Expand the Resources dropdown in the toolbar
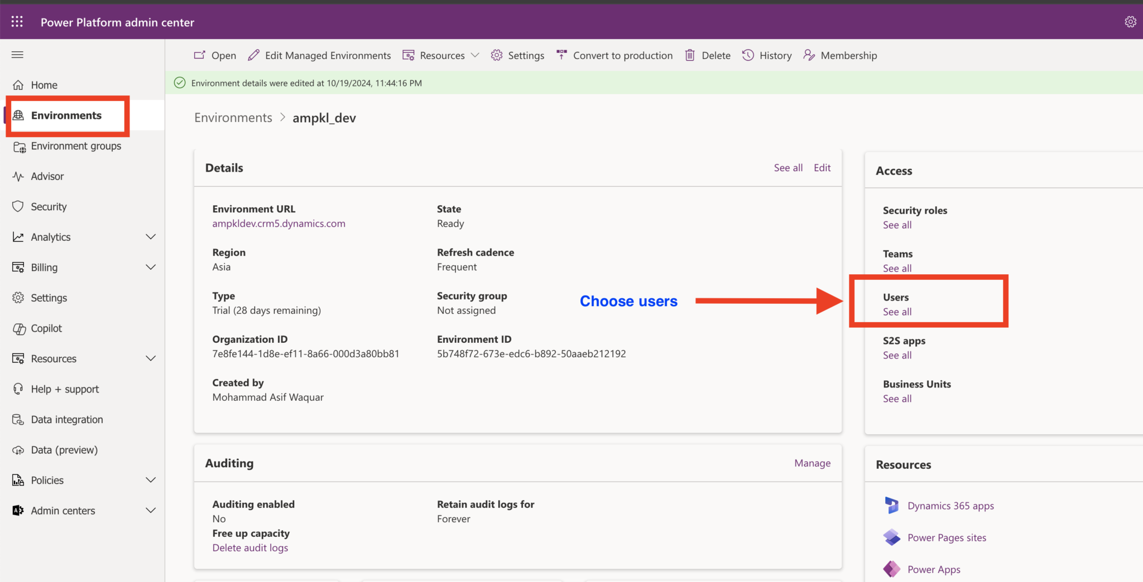The width and height of the screenshot is (1143, 582). point(475,55)
